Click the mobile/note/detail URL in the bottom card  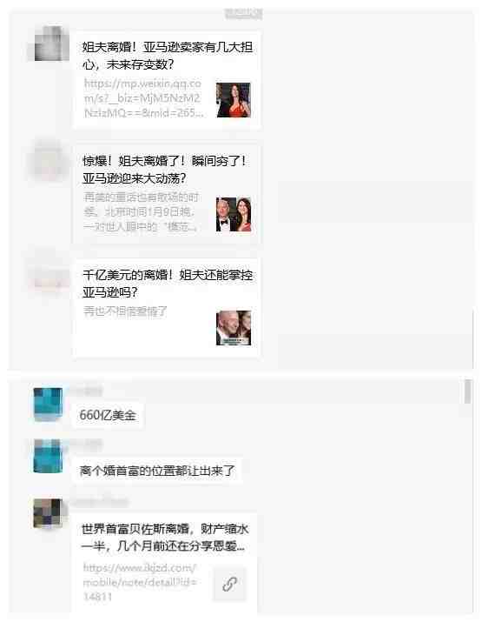coord(140,582)
